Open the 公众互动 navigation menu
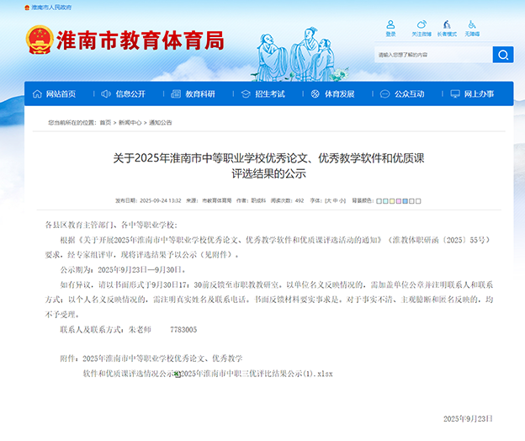Viewport: 525px width, 441px height. (x=402, y=93)
